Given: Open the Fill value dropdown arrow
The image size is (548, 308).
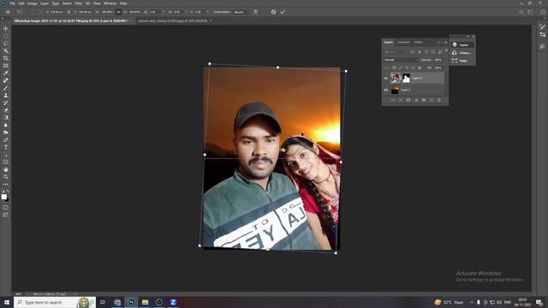Looking at the screenshot, I should pyautogui.click(x=445, y=68).
